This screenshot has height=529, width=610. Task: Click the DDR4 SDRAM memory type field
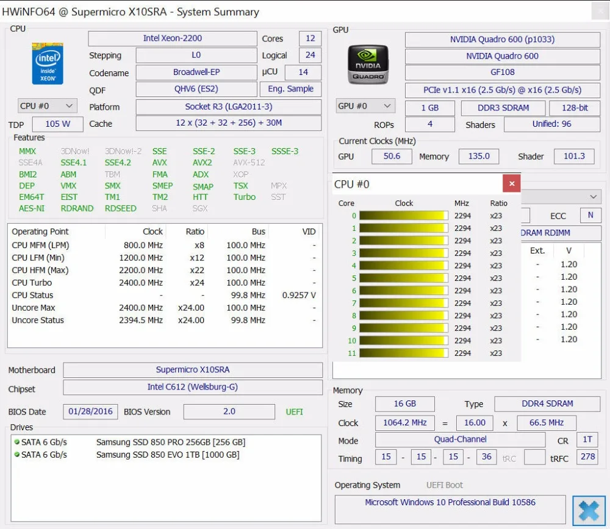point(547,404)
